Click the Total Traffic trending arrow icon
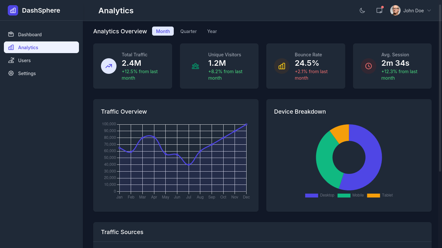 coord(109,66)
